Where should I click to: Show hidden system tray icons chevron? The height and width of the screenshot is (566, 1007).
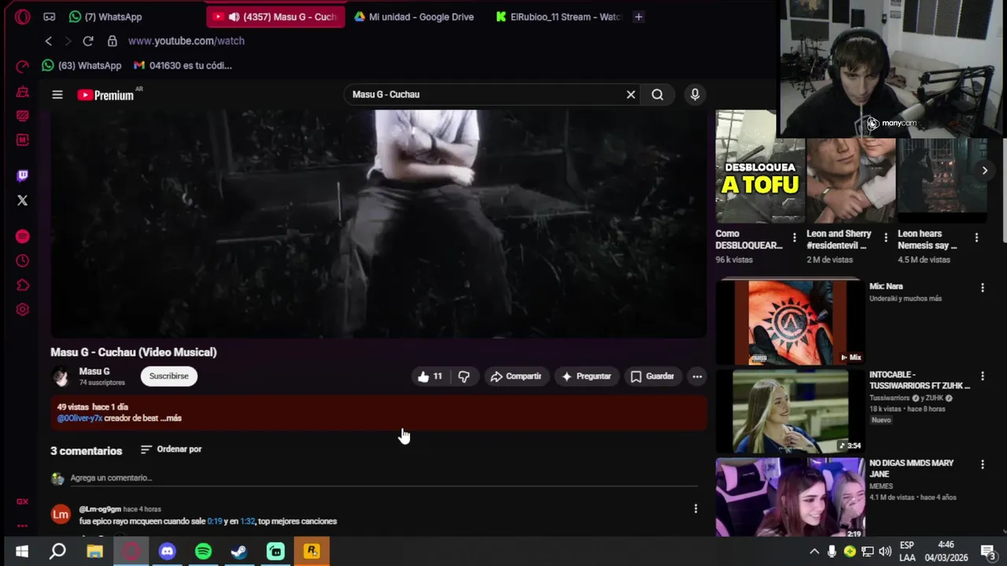[814, 551]
